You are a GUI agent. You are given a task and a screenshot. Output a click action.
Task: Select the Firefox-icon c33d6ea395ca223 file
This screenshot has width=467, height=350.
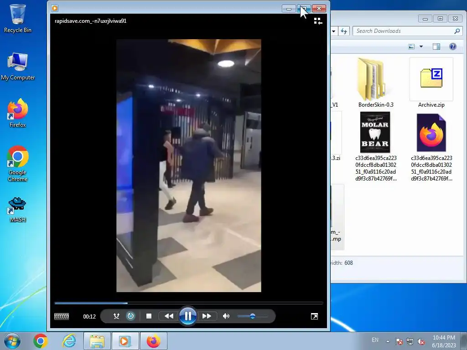coord(431,146)
